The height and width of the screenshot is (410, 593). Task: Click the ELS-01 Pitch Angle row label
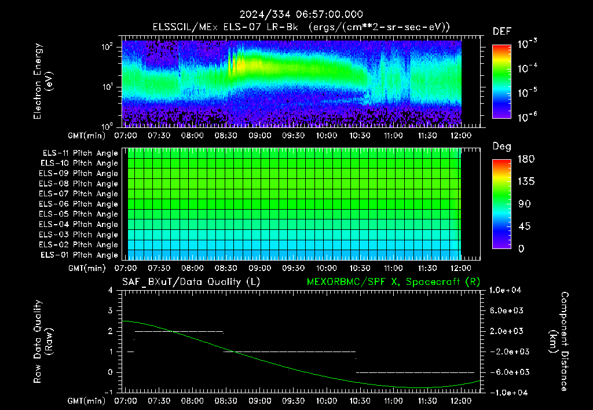[x=79, y=255]
